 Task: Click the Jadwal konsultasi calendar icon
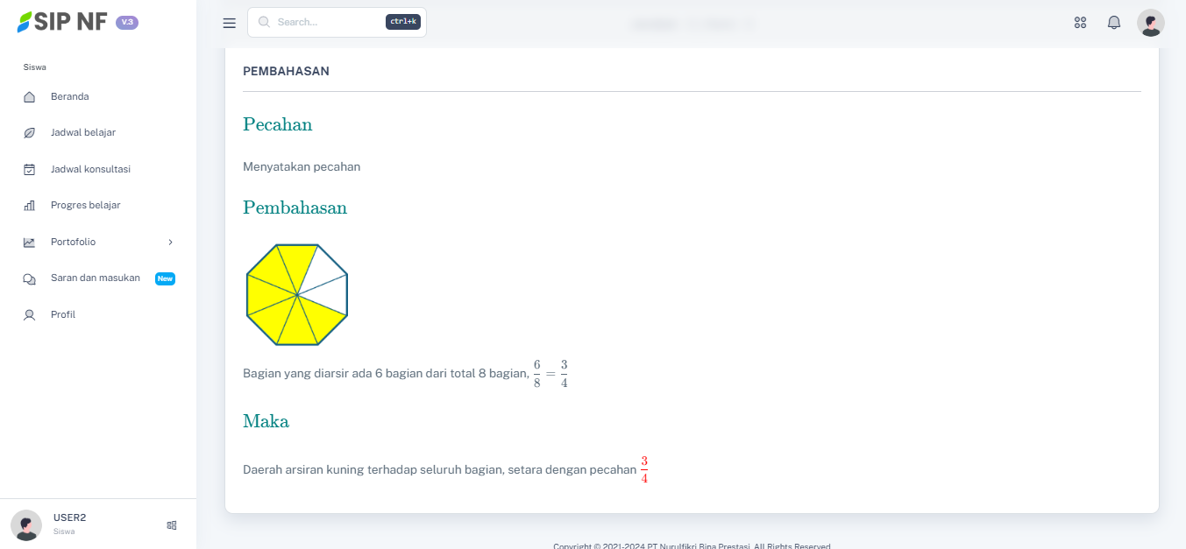[x=29, y=170]
